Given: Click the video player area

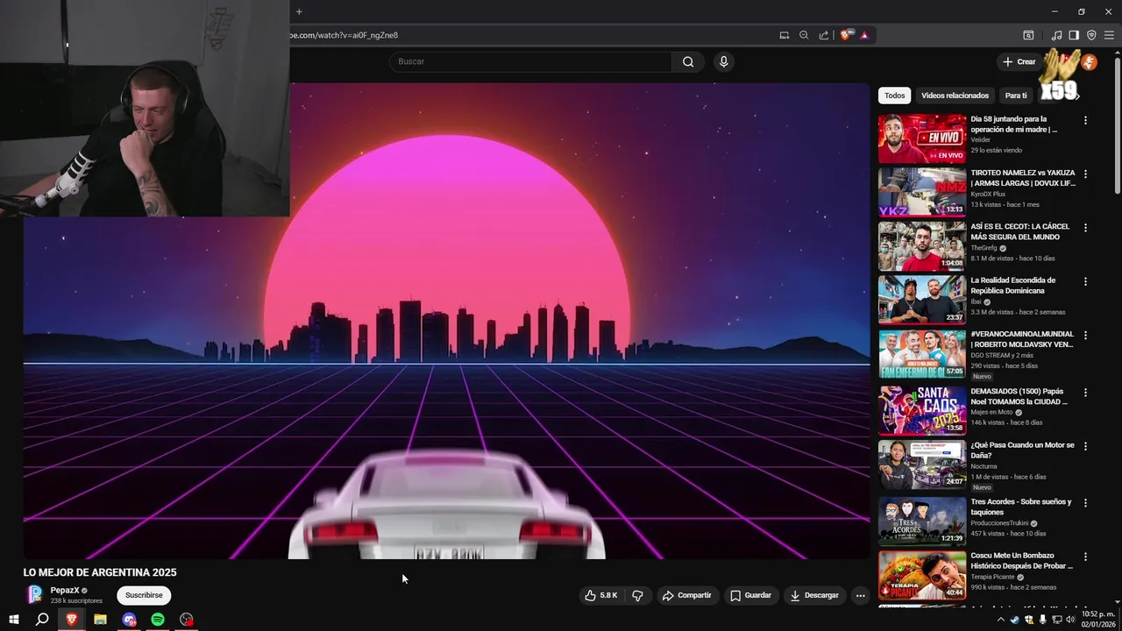Looking at the screenshot, I should (446, 321).
